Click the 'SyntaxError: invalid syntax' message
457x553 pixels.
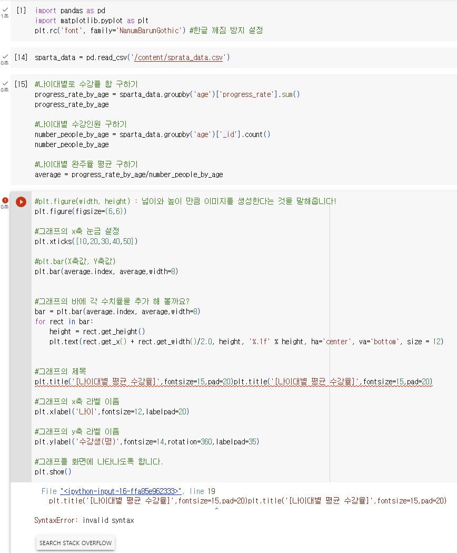(84, 520)
